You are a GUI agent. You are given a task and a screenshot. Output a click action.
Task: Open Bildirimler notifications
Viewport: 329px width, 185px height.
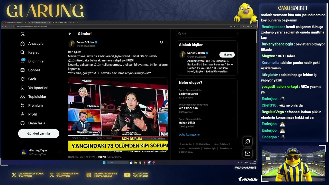click(x=32, y=61)
